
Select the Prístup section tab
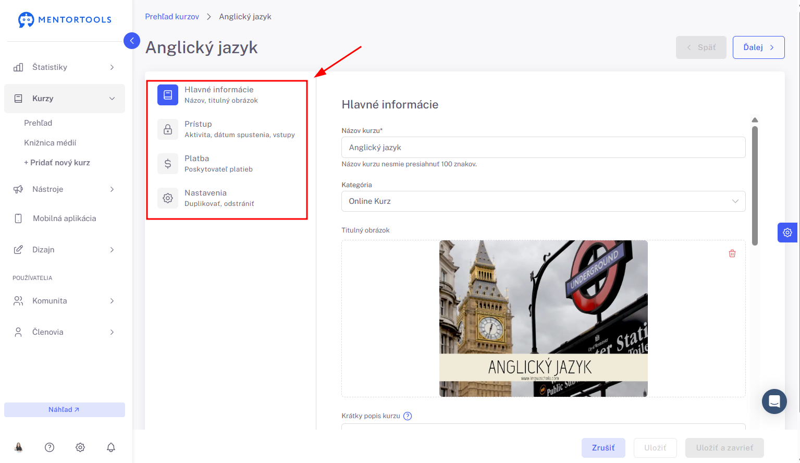pyautogui.click(x=227, y=129)
